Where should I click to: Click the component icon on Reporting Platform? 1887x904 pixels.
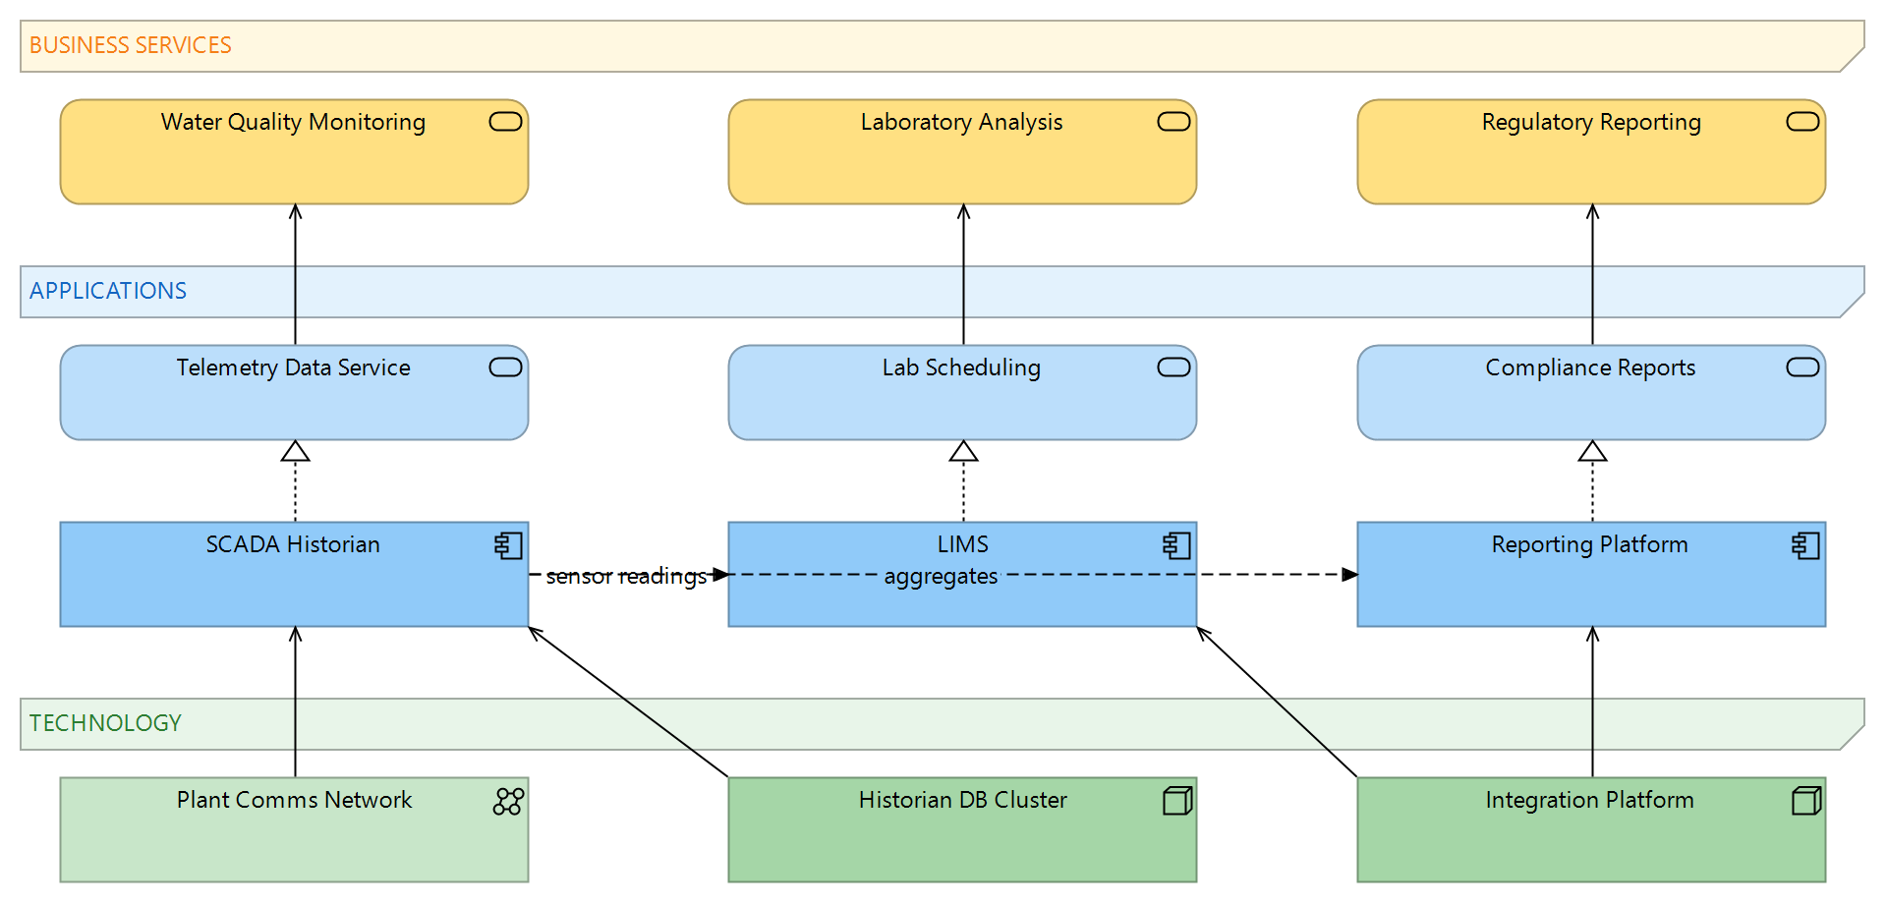pyautogui.click(x=1805, y=545)
